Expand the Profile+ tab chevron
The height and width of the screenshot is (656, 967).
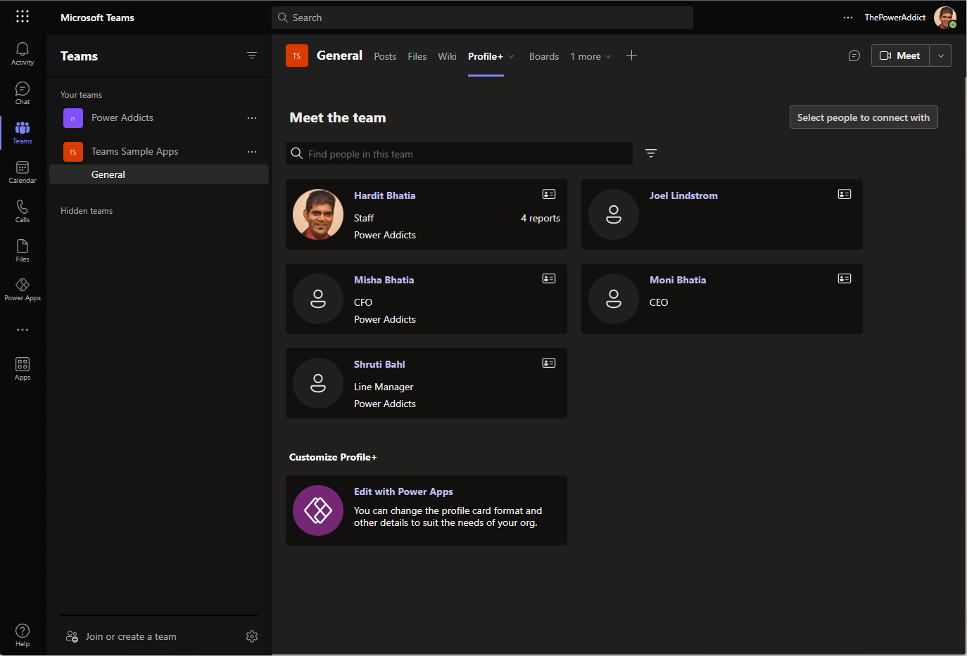511,56
